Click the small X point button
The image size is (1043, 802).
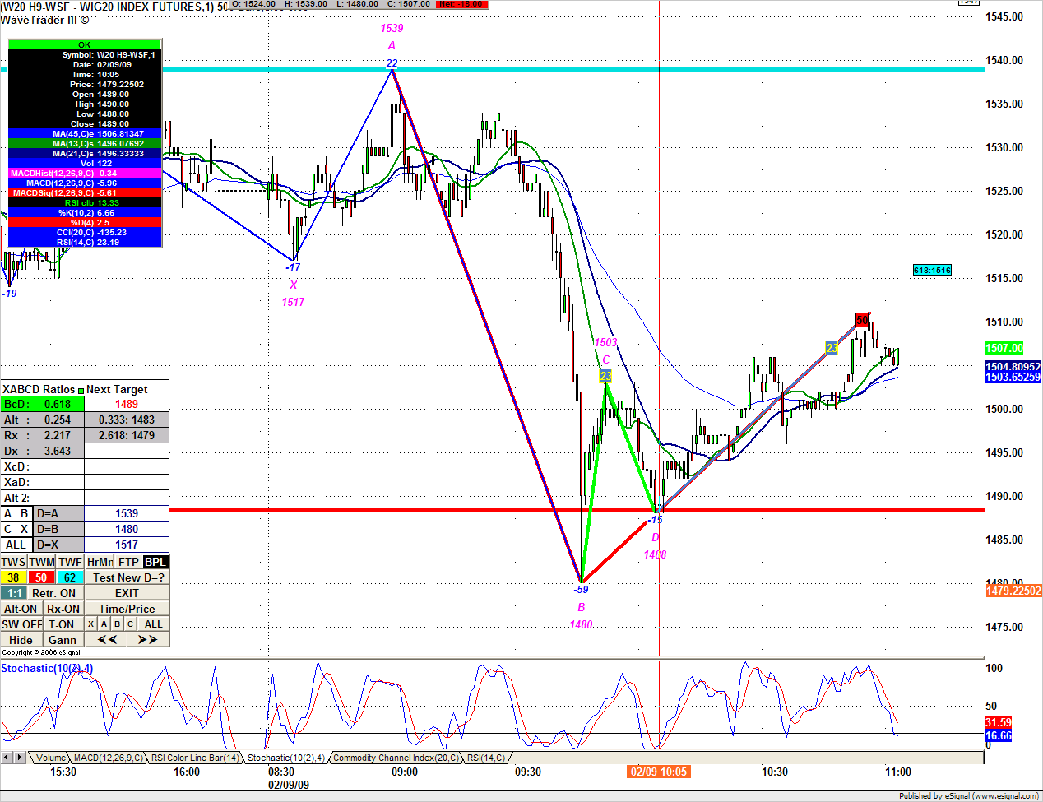[x=90, y=624]
